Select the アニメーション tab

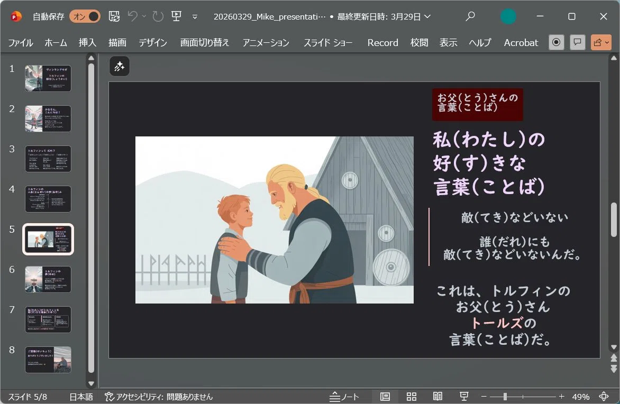point(266,43)
